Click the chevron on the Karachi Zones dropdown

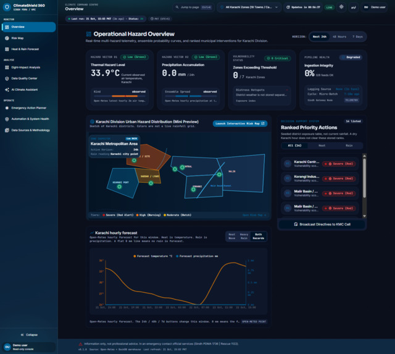[x=276, y=7]
